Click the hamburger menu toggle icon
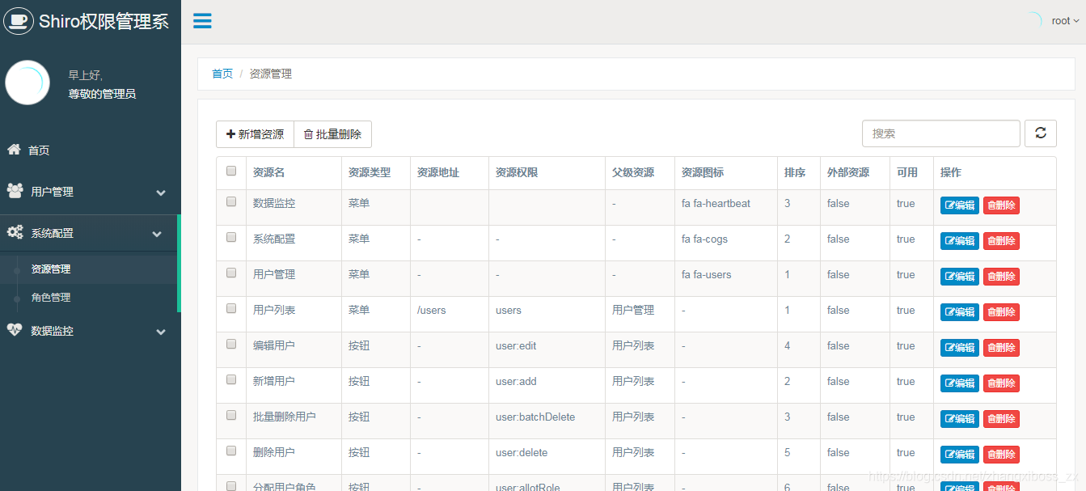1086x491 pixels. tap(201, 21)
